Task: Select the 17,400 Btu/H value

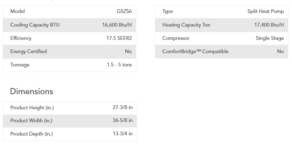Action: (x=269, y=25)
